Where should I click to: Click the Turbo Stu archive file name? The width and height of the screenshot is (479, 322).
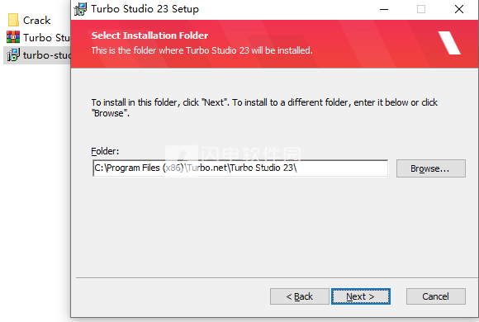point(46,38)
